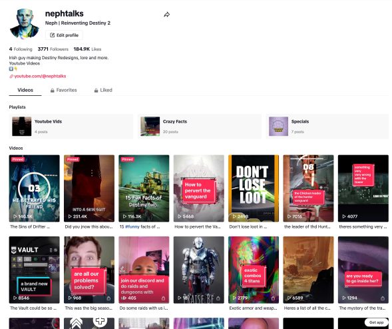
Task: Click the caption 'The mystery of the tra...'
Action: tap(362, 308)
